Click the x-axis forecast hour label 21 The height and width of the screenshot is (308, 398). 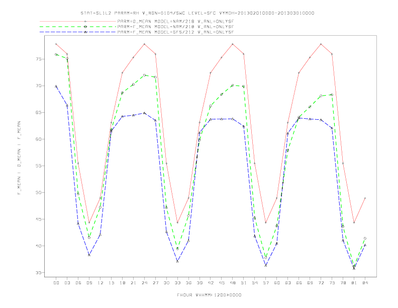click(x=133, y=283)
